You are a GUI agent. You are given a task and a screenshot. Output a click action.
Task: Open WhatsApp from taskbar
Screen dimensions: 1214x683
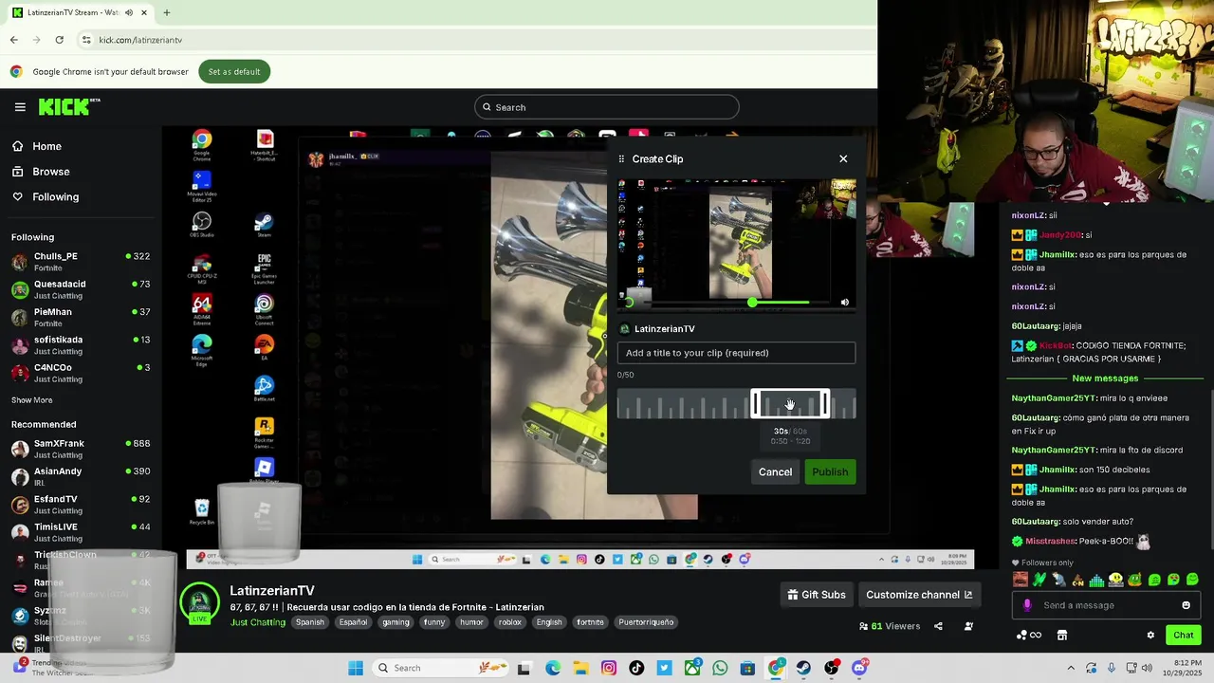pos(720,668)
